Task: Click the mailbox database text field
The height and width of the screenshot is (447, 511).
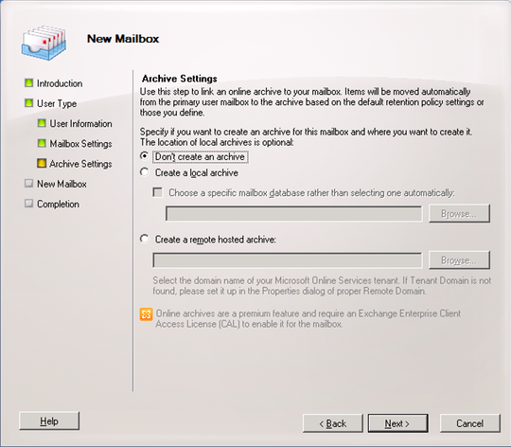Action: [x=293, y=213]
